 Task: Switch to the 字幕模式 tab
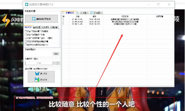point(69,13)
